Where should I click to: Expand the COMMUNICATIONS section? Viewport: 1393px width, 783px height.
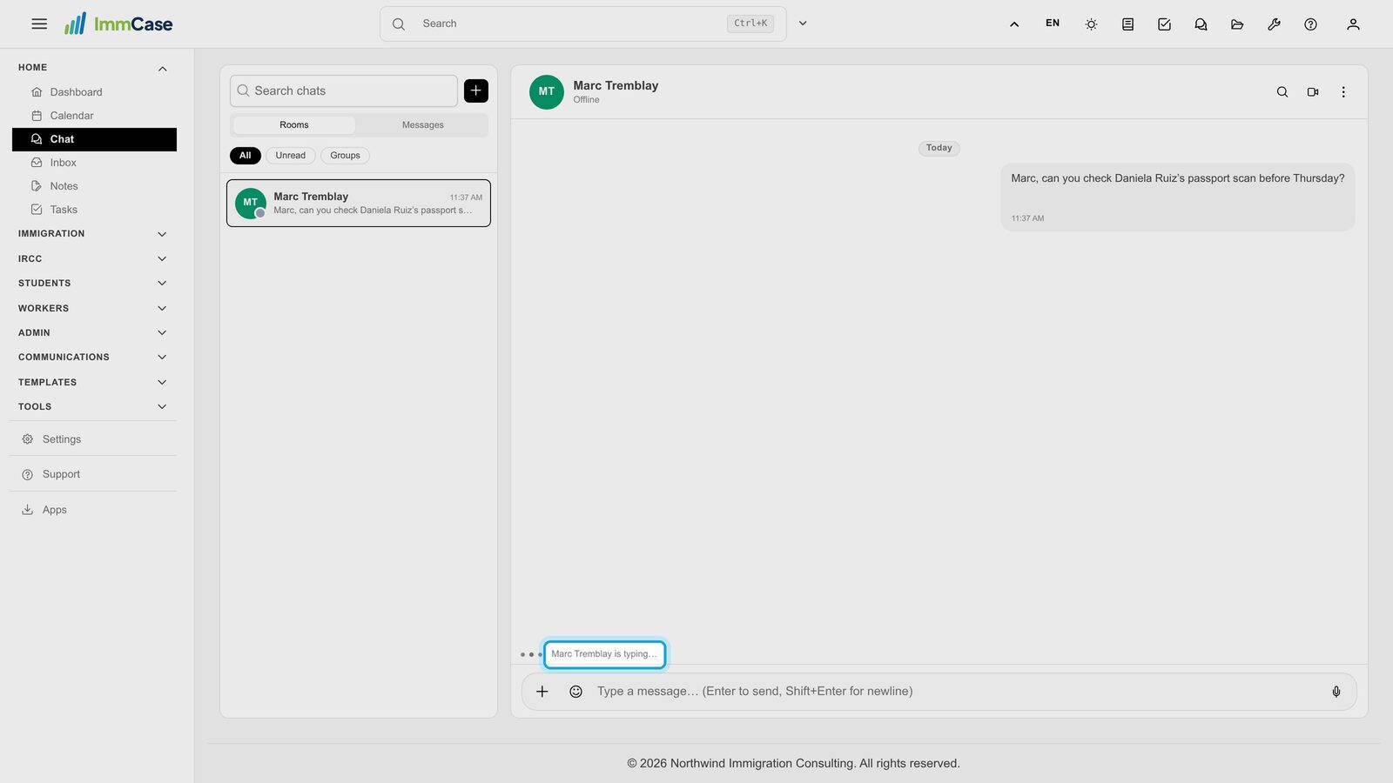(94, 358)
